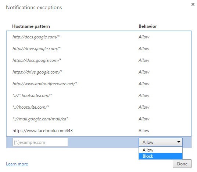Select the http://docs.google.com/* row
The height and width of the screenshot is (172, 197).
tap(99, 37)
